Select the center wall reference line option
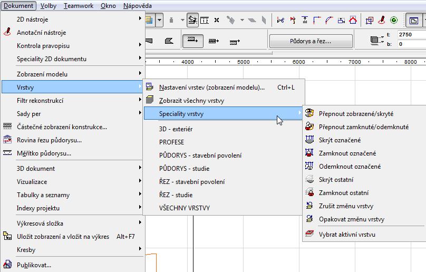The height and width of the screenshot is (272, 426). click(x=214, y=41)
